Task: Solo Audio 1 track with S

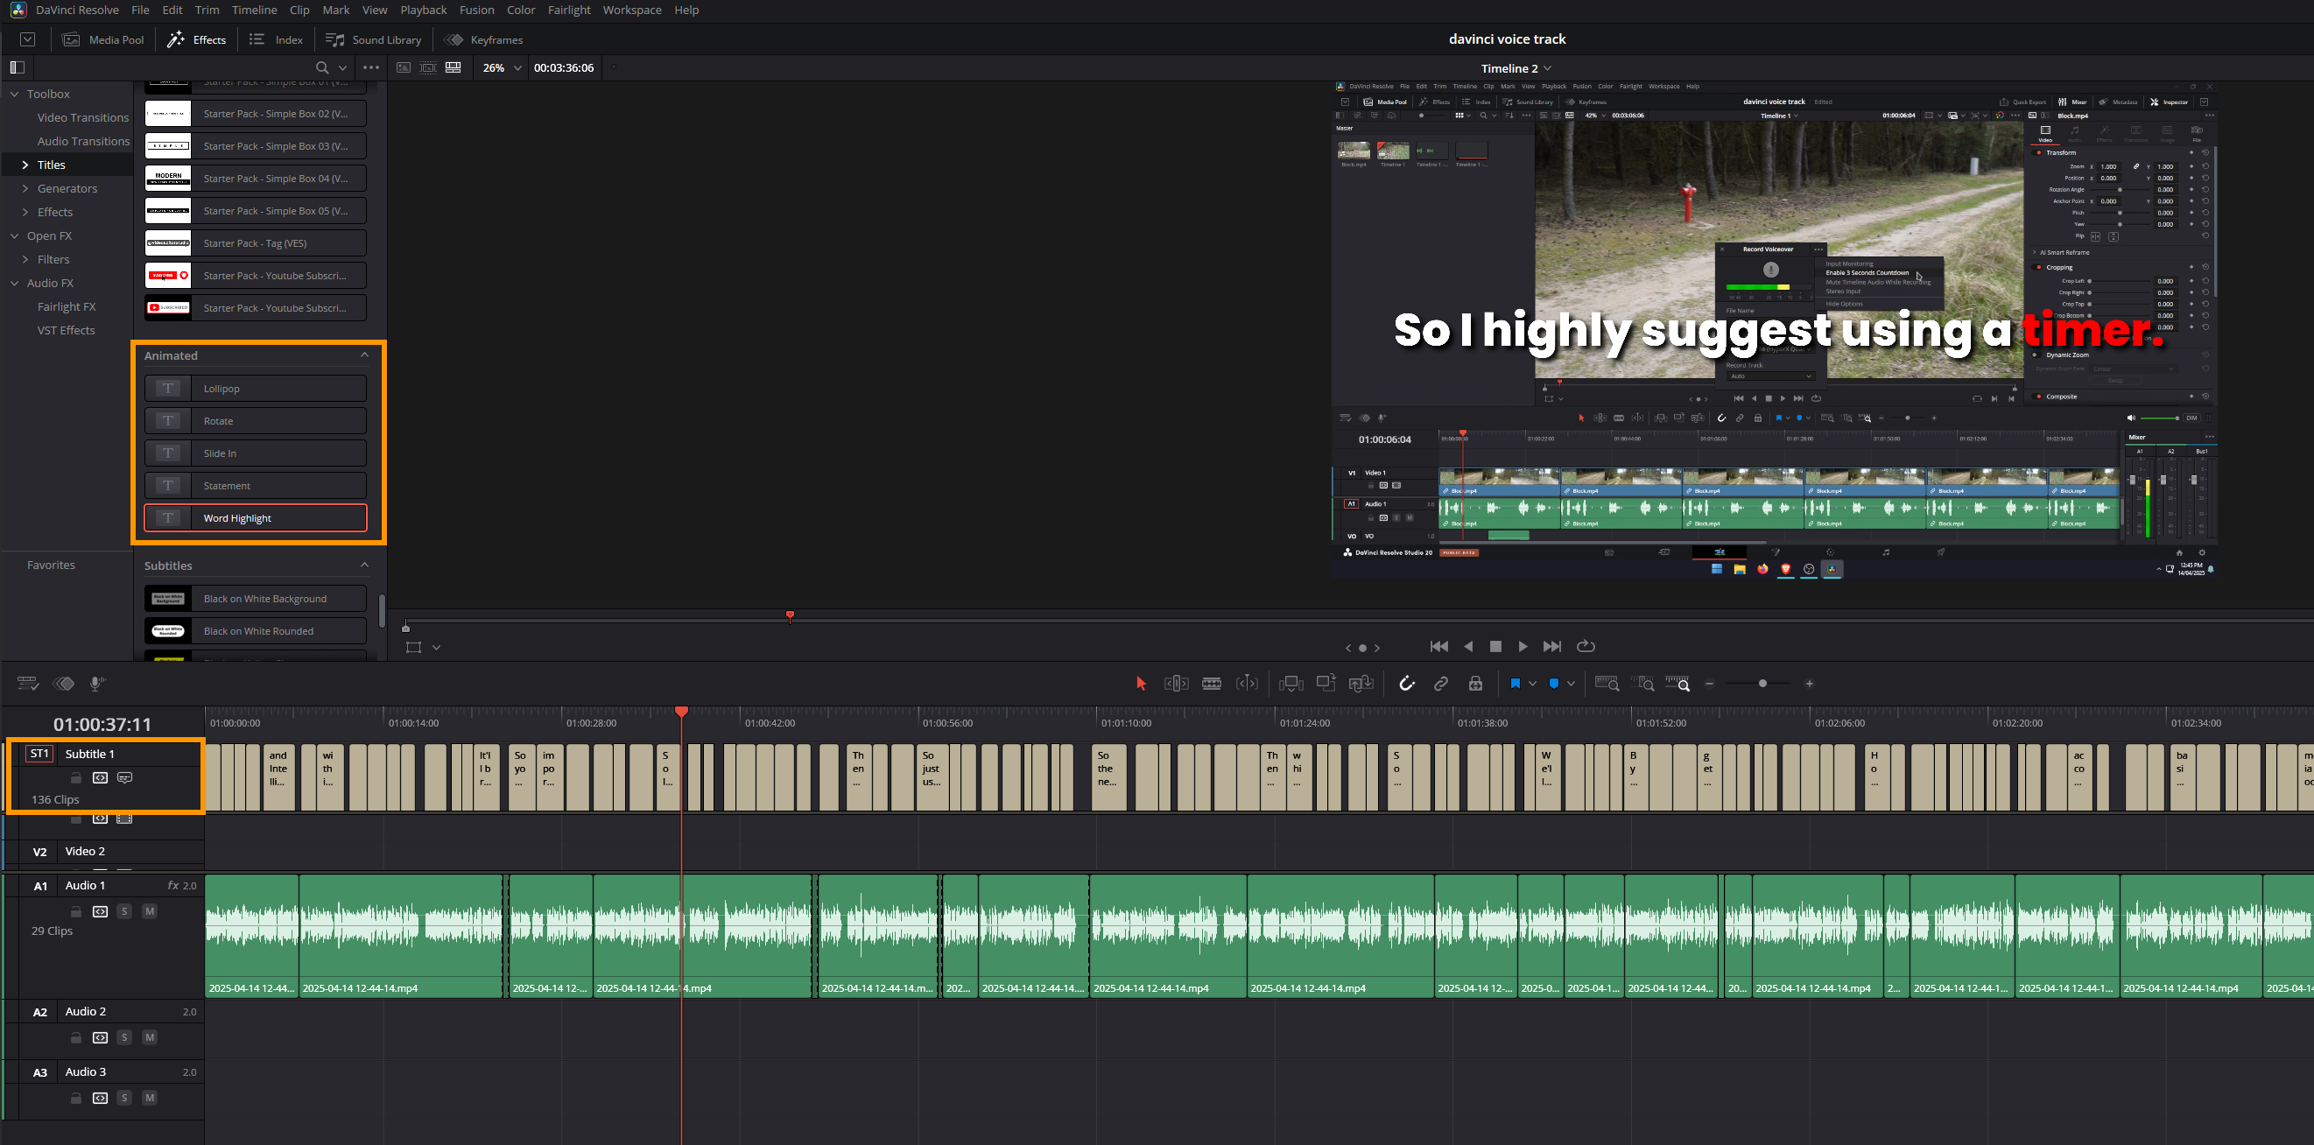Action: coord(125,911)
